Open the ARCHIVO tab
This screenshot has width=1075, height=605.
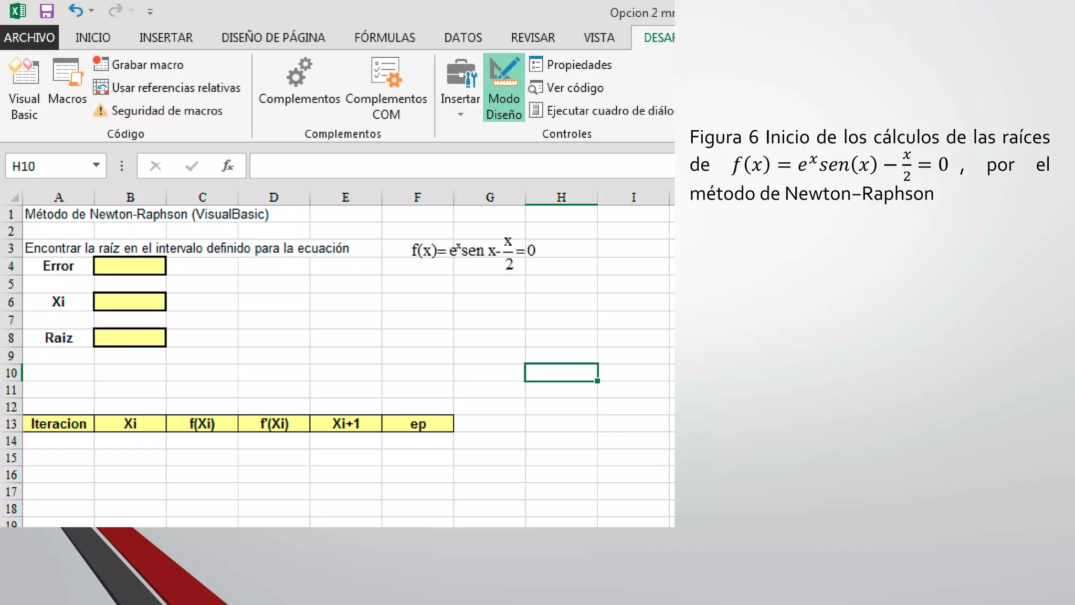29,37
